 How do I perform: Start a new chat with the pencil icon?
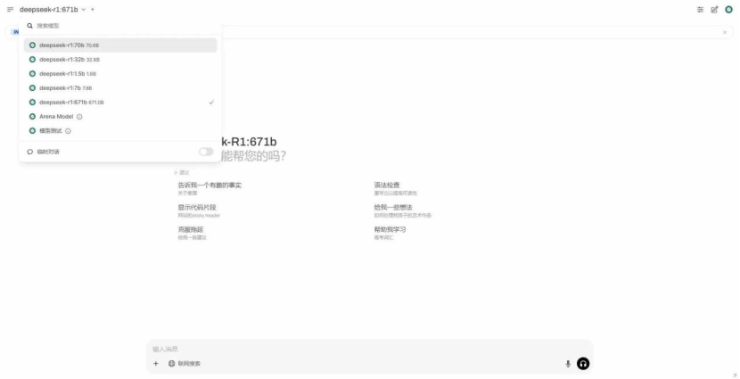coord(714,10)
